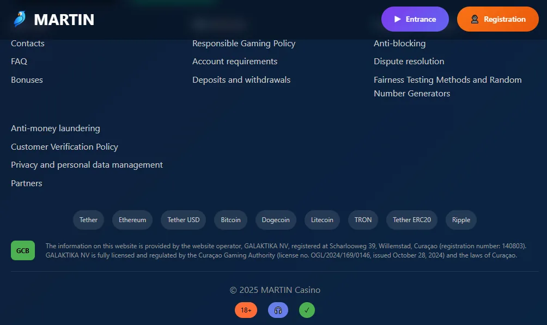
Task: Open the Anti-money laundering link
Action: tap(56, 128)
